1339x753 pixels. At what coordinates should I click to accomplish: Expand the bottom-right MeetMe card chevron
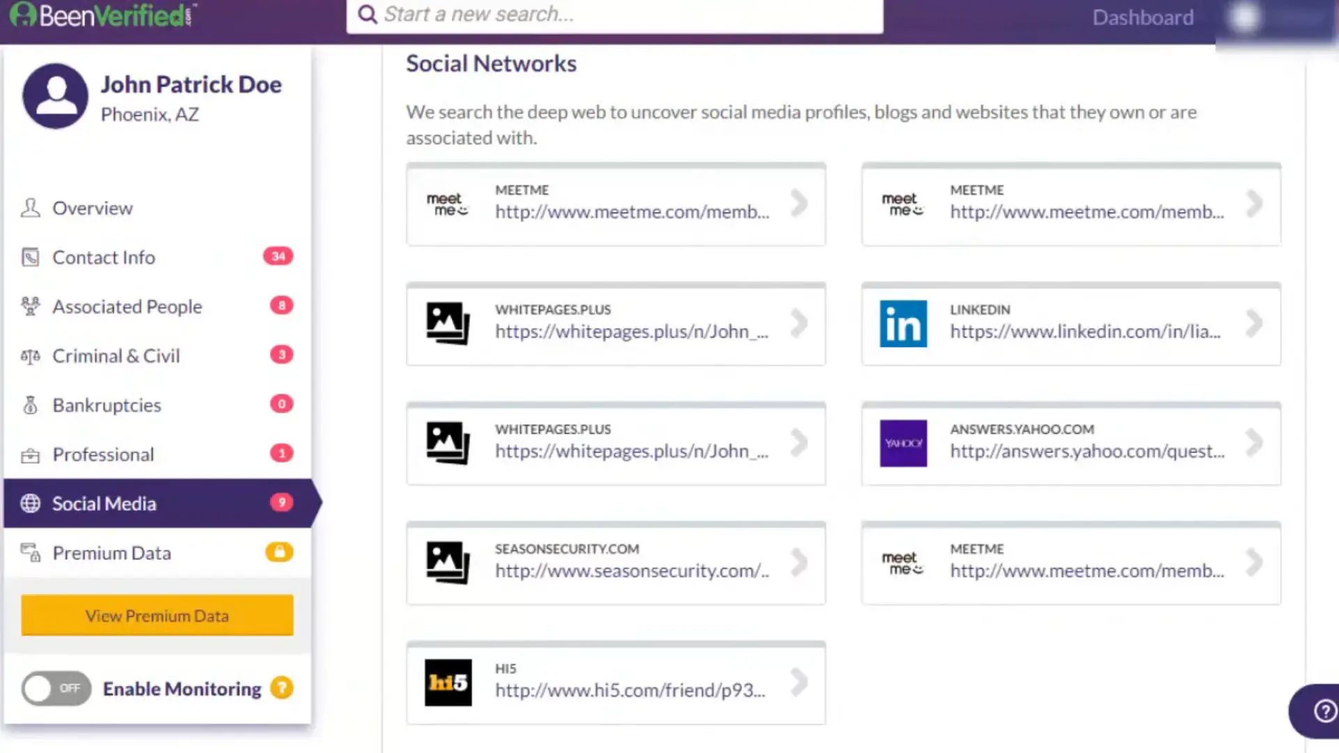click(x=1254, y=563)
